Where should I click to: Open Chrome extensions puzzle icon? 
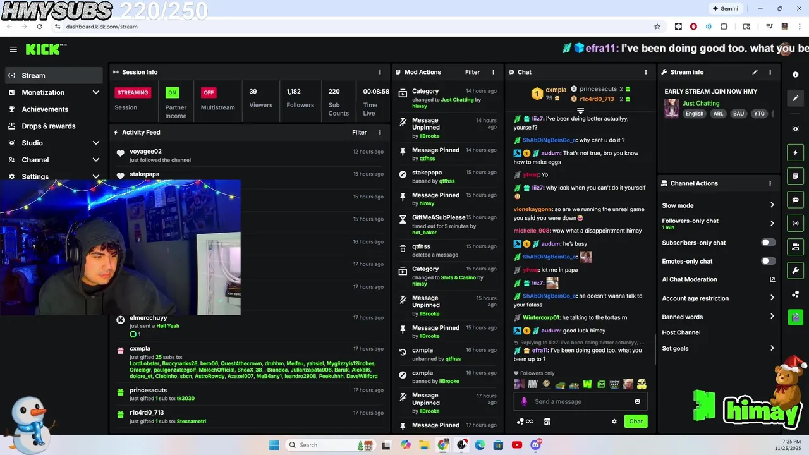tap(724, 27)
